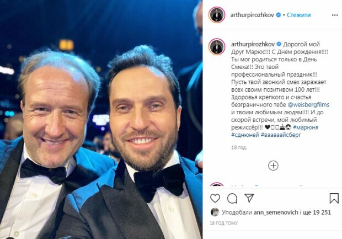Screen dimensions: 342x239
Task: Follow account via Стежити link
Action: pyautogui.click(x=298, y=15)
